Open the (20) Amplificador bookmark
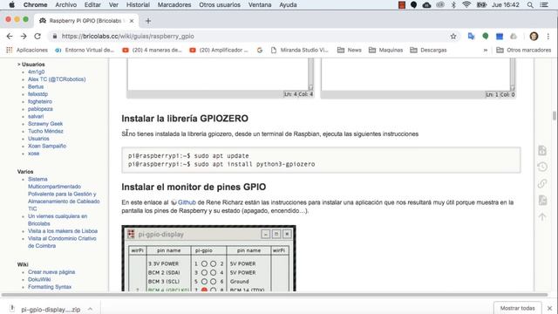Screen dimensions: 558x314 219,51
